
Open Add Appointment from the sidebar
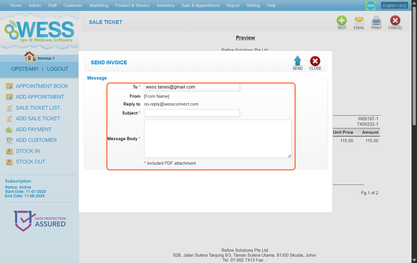(40, 97)
